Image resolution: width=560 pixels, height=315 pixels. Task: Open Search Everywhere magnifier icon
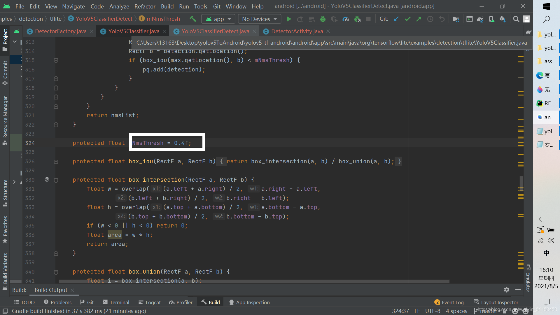click(516, 19)
